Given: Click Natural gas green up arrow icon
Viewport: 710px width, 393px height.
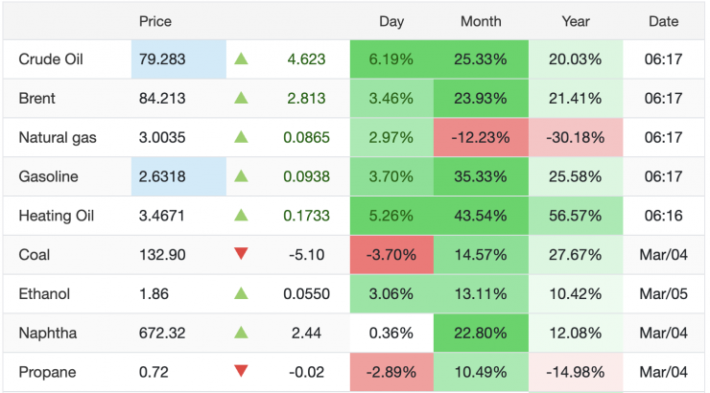Looking at the screenshot, I should point(242,138).
